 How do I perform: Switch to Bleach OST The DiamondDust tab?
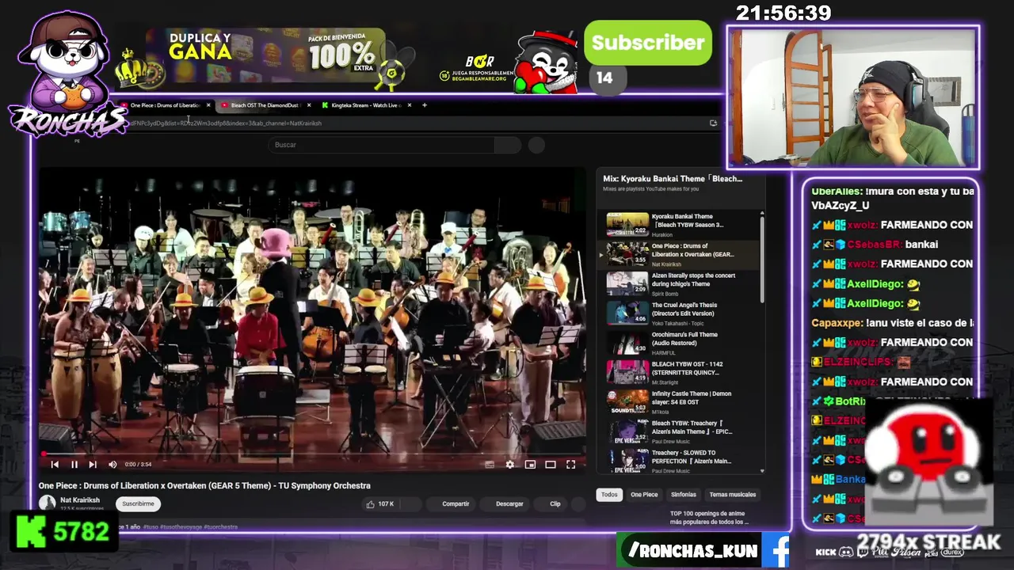click(265, 105)
